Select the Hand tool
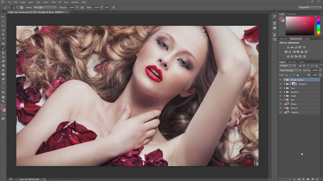Screen dimensions: 323x181 [x=3, y=97]
